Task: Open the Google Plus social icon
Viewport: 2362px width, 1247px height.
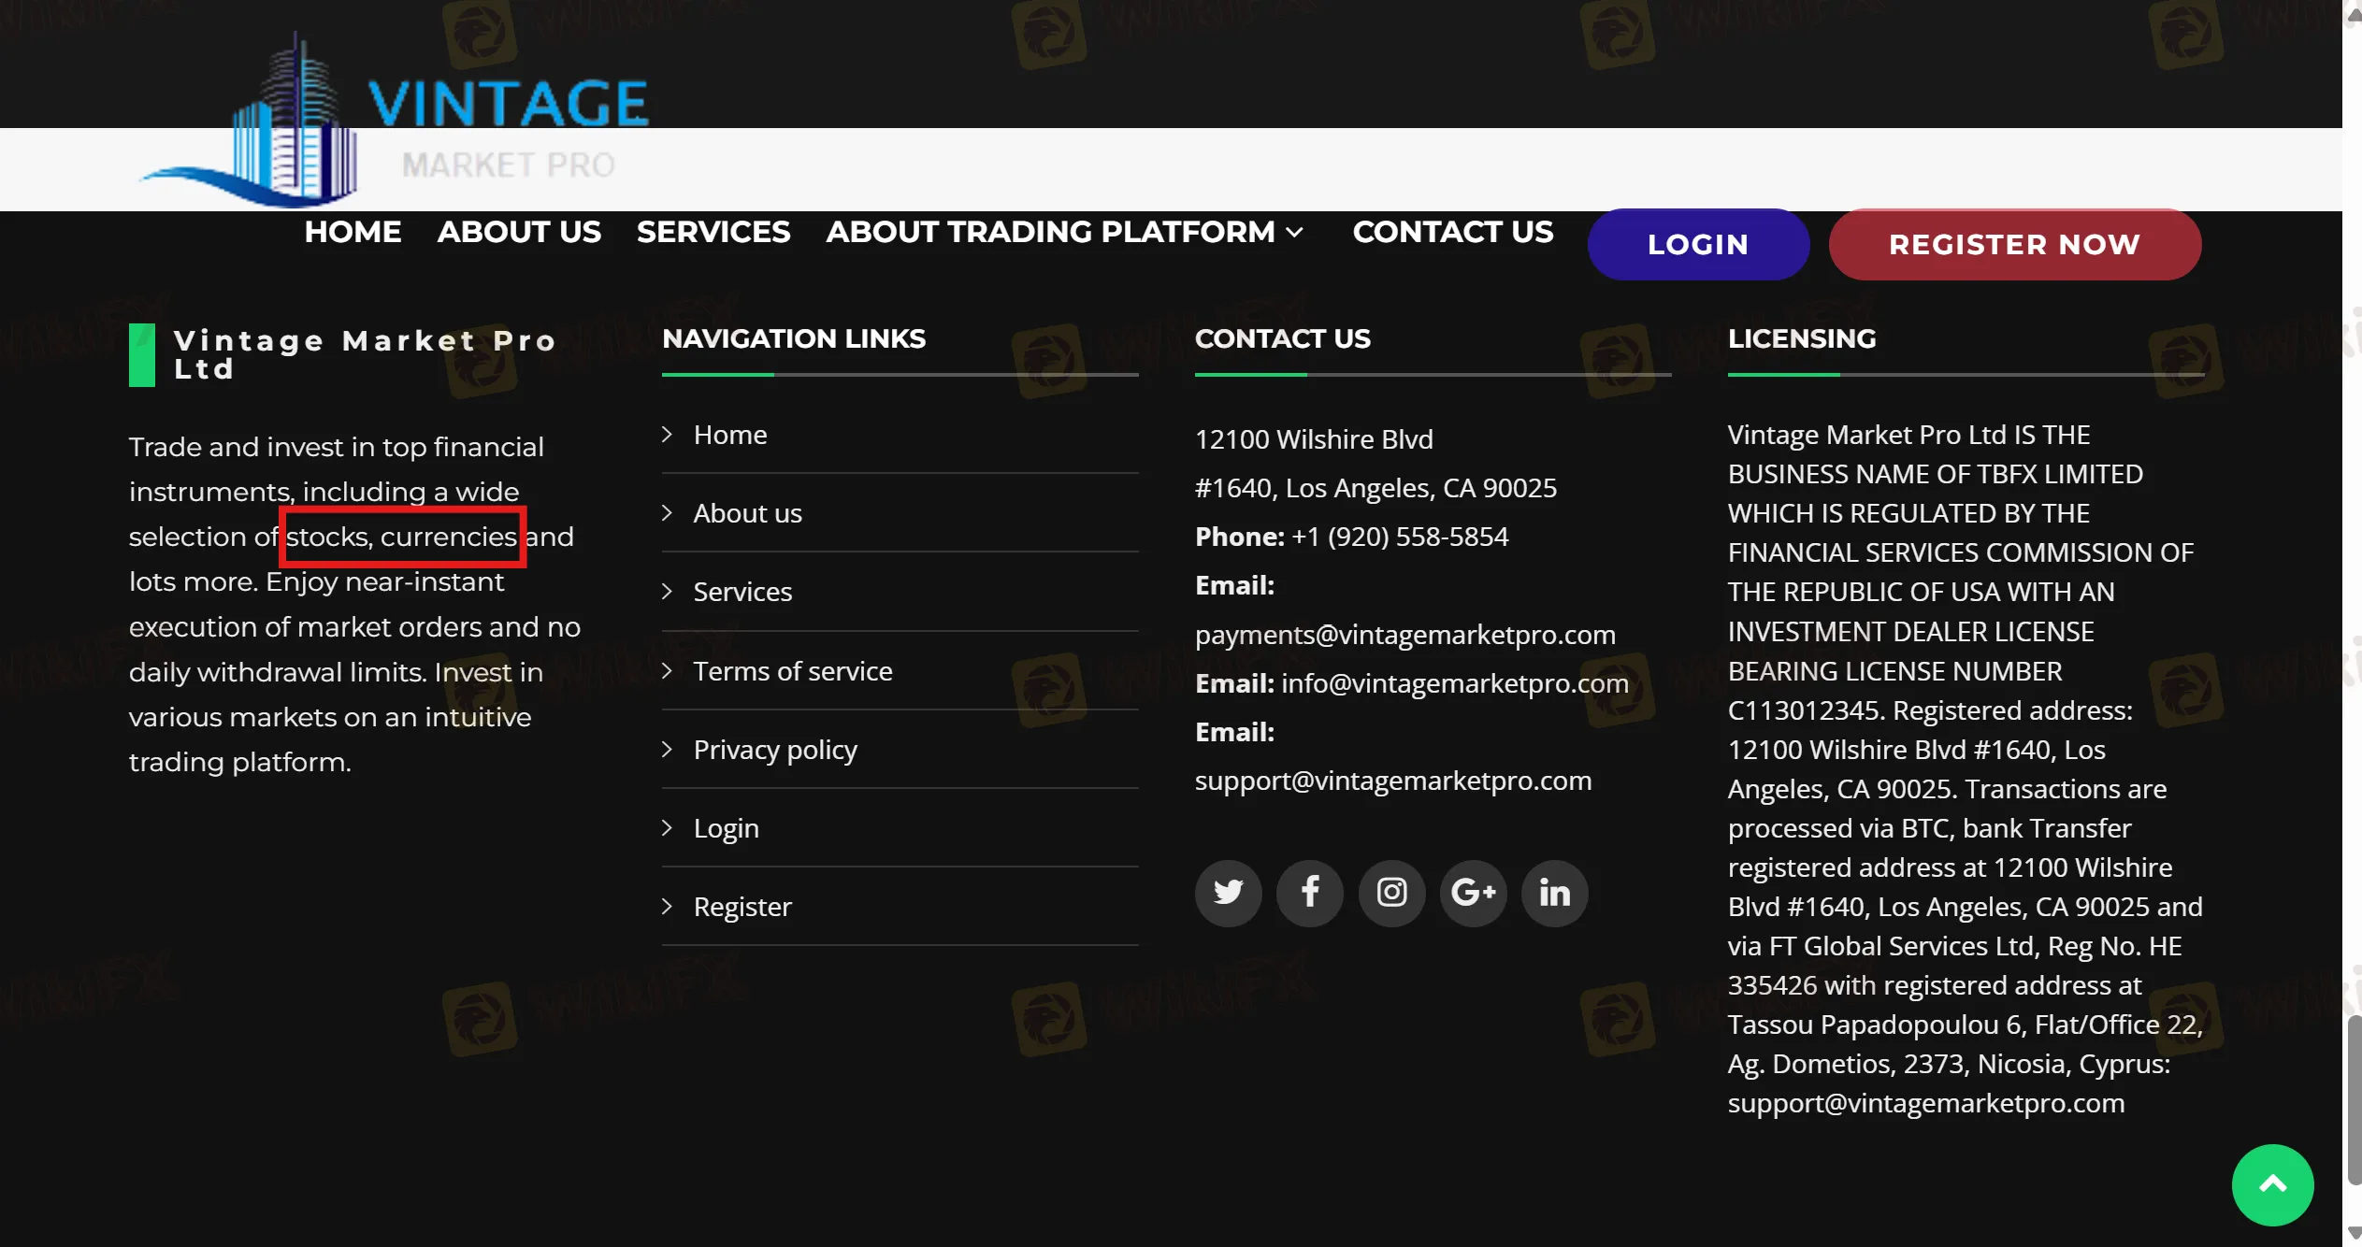Action: (x=1473, y=893)
